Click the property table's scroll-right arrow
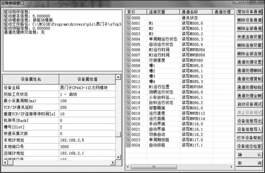The height and width of the screenshot is (173, 265). [x=113, y=163]
